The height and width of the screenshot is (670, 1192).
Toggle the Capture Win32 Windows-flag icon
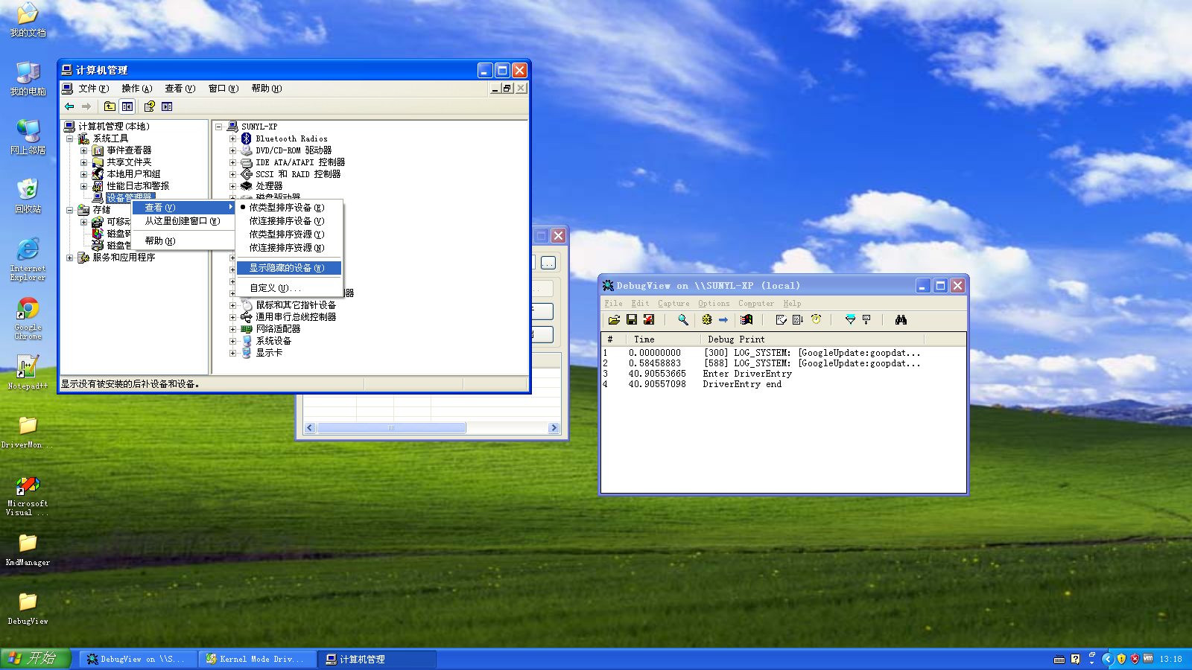(x=746, y=319)
